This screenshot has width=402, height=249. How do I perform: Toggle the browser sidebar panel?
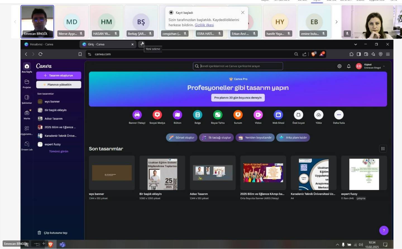click(x=359, y=54)
